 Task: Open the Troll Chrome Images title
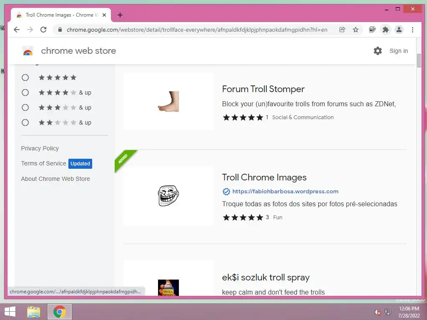coord(264,177)
